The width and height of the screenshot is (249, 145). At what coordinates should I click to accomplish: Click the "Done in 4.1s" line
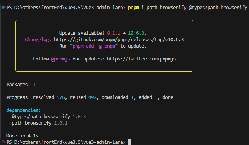pyautogui.click(x=22, y=136)
